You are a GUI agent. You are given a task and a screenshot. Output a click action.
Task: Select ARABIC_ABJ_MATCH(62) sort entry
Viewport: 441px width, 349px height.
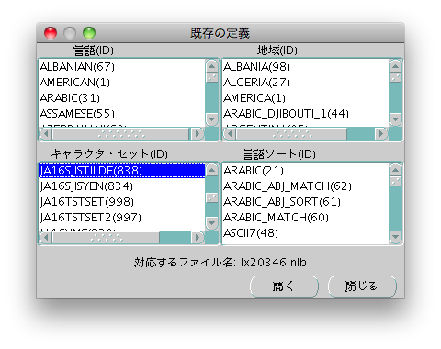click(x=306, y=186)
